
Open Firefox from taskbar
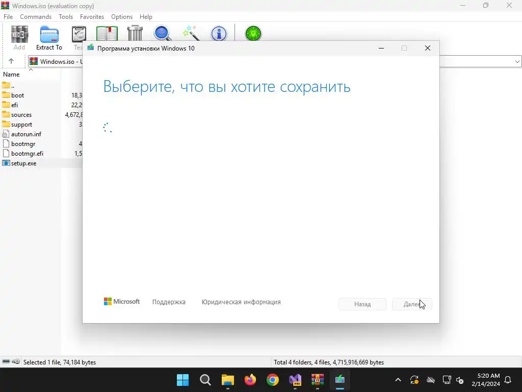point(250,380)
